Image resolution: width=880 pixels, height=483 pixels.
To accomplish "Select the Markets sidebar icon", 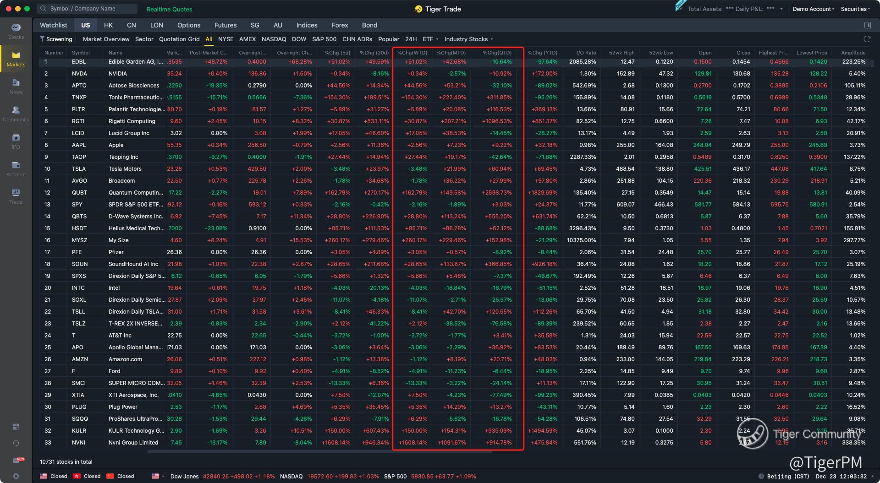I will point(16,59).
